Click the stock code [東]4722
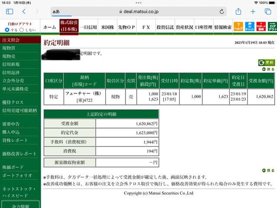 coord(84,100)
